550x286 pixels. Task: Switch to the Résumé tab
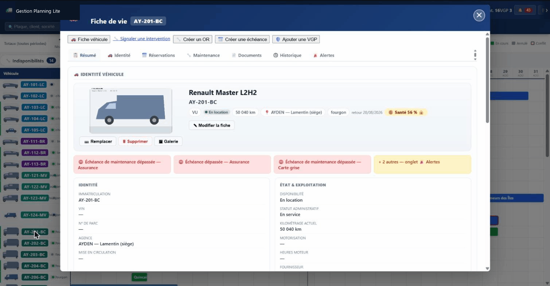85,55
